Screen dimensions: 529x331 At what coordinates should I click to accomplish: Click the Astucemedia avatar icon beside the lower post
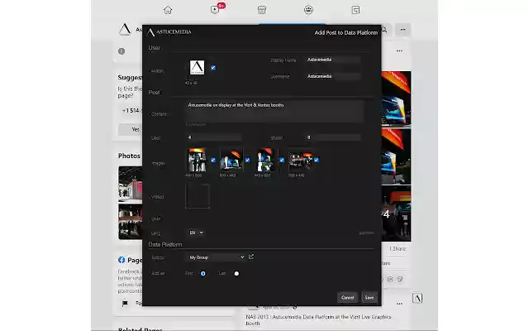pyautogui.click(x=417, y=298)
